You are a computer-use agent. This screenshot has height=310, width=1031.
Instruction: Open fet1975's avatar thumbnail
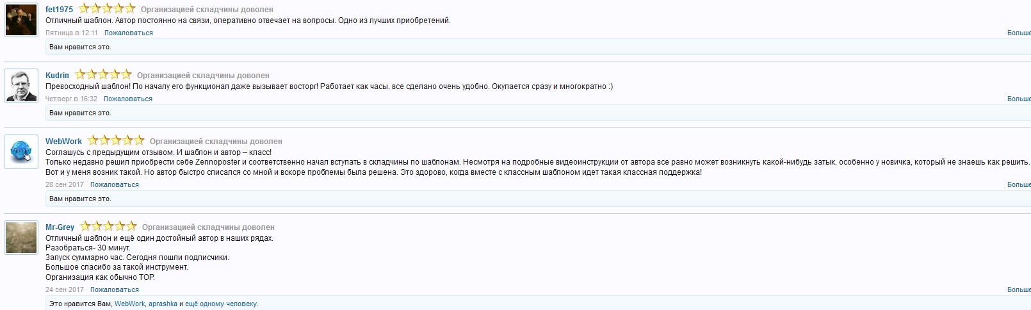pos(21,20)
